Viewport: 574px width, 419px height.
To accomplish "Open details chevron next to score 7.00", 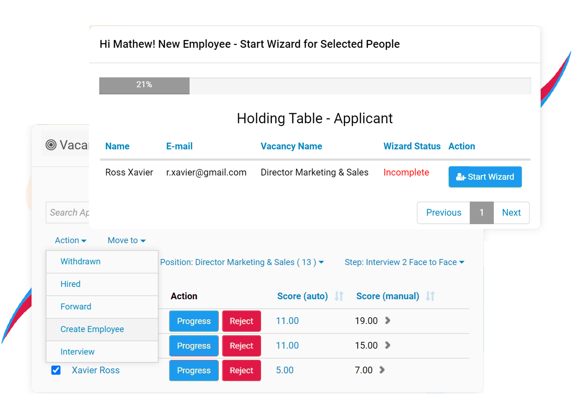I will coord(382,370).
